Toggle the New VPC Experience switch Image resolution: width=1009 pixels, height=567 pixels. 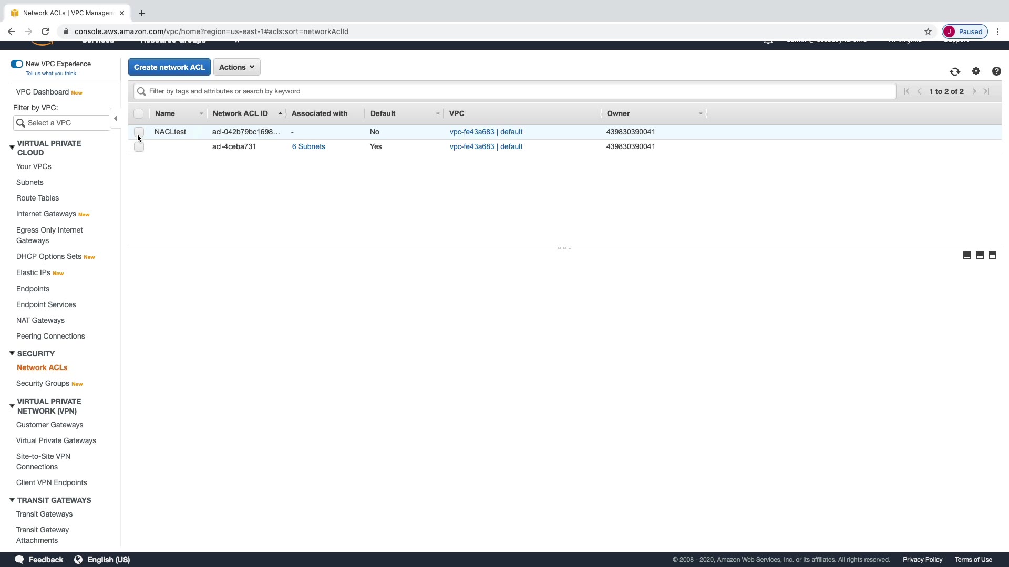point(16,64)
